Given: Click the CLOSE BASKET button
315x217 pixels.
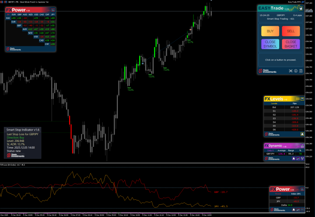Looking at the screenshot, I should [x=291, y=44].
